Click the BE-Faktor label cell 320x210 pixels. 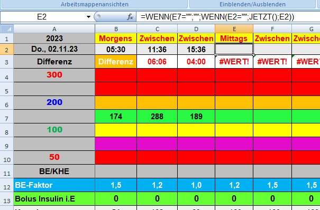tap(54, 185)
